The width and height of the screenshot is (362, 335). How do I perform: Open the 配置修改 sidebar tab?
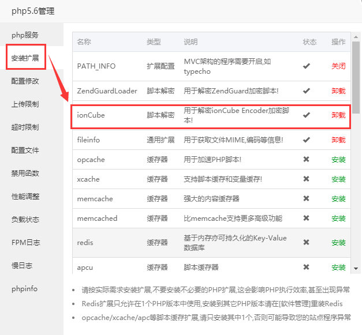[x=25, y=81]
